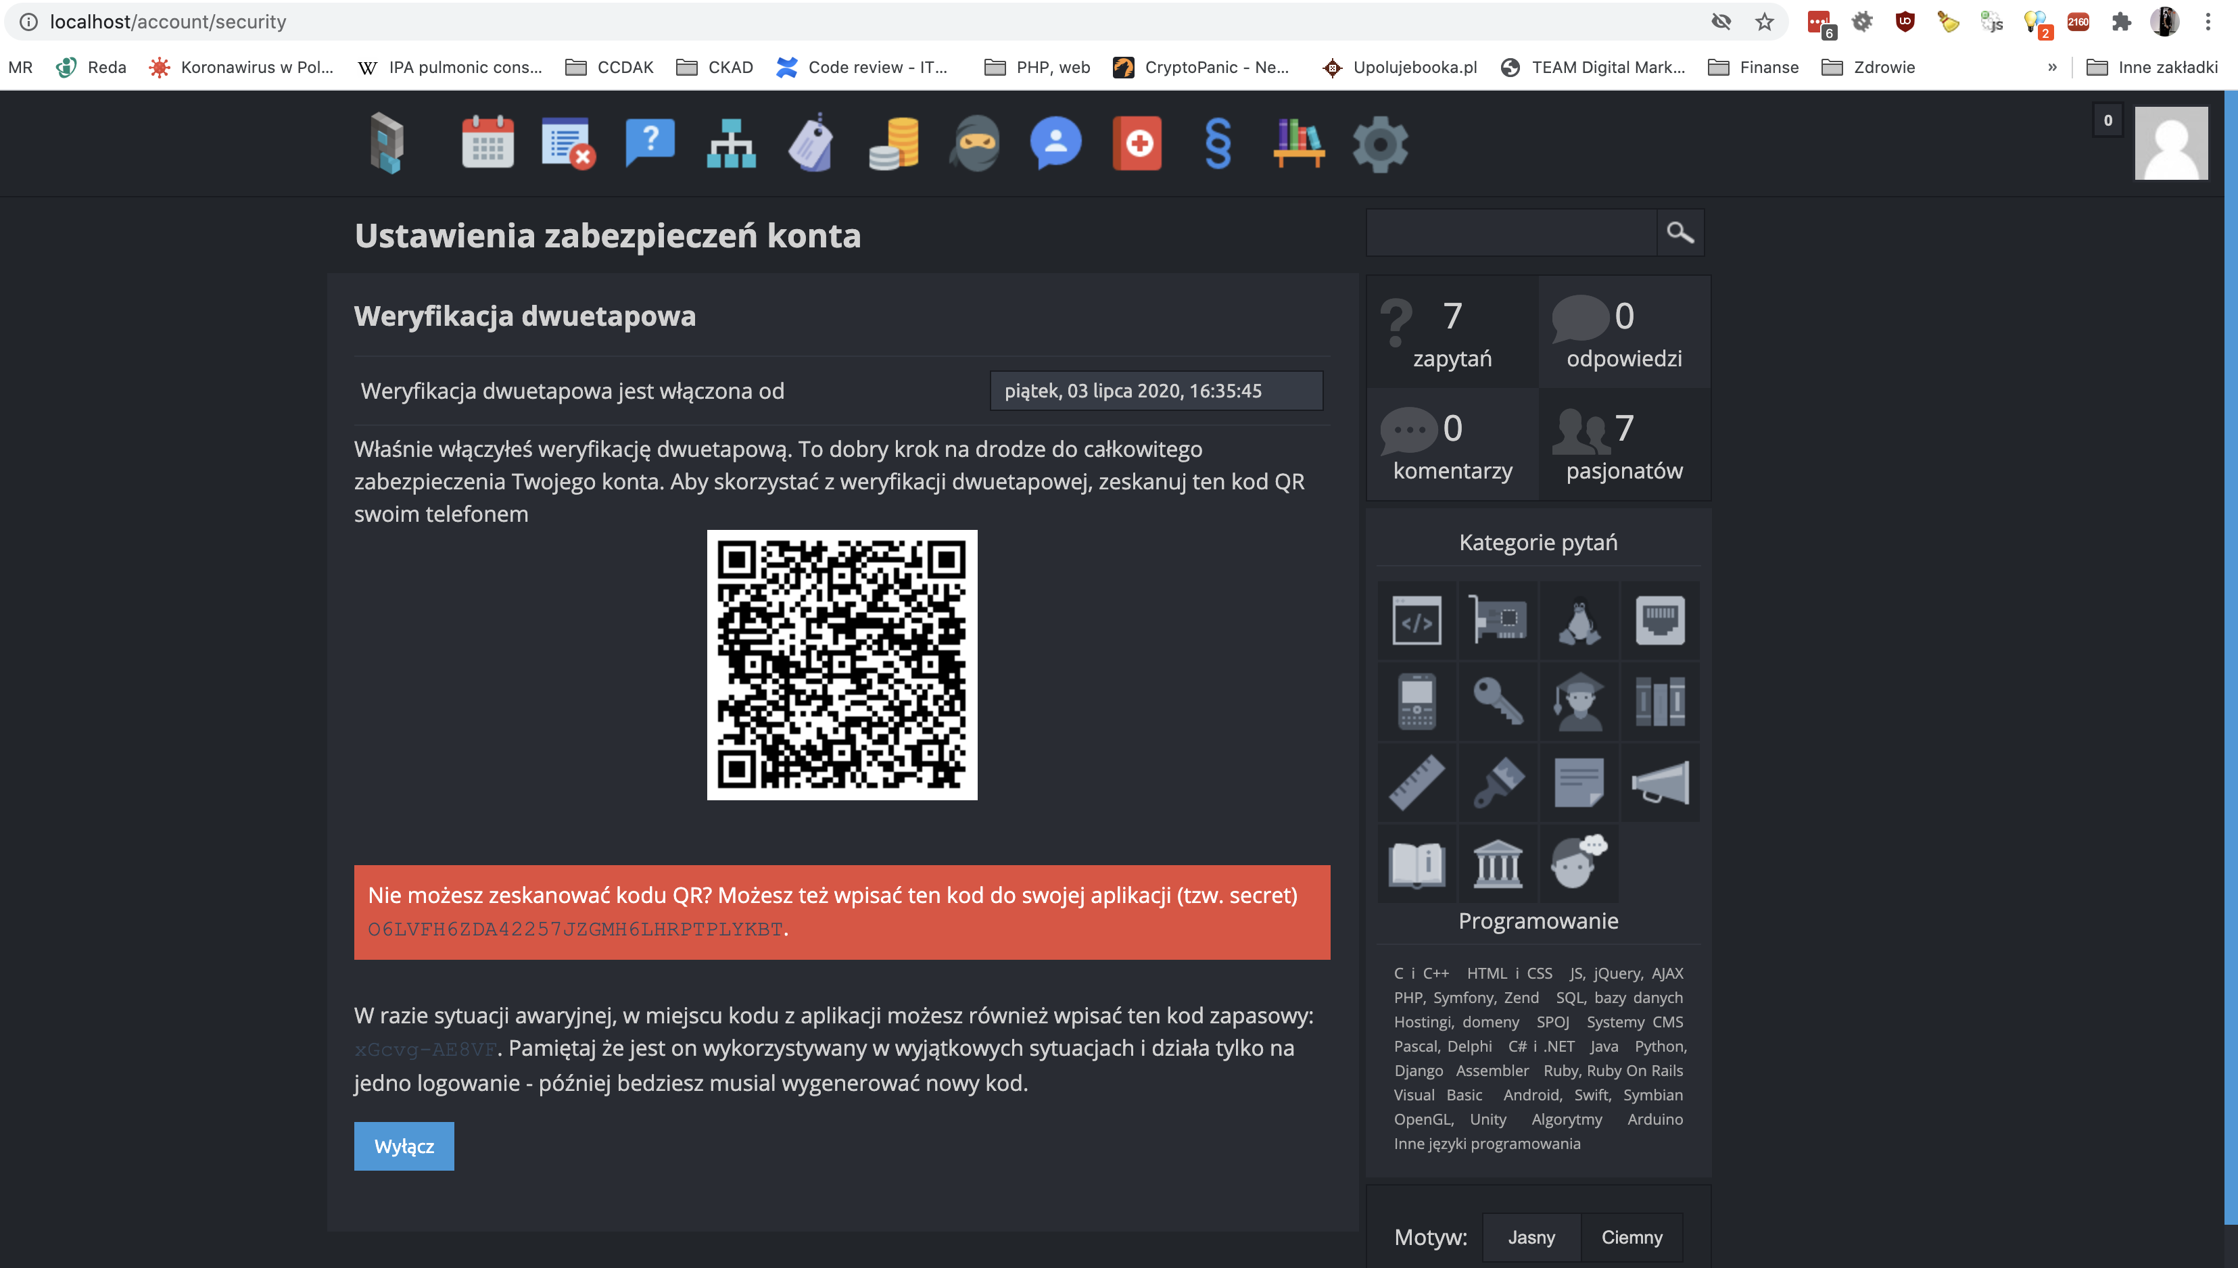The image size is (2238, 1268).
Task: Click the eye-slash icon in address bar
Action: tap(1721, 22)
